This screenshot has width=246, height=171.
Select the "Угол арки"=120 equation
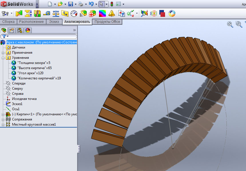30,73
